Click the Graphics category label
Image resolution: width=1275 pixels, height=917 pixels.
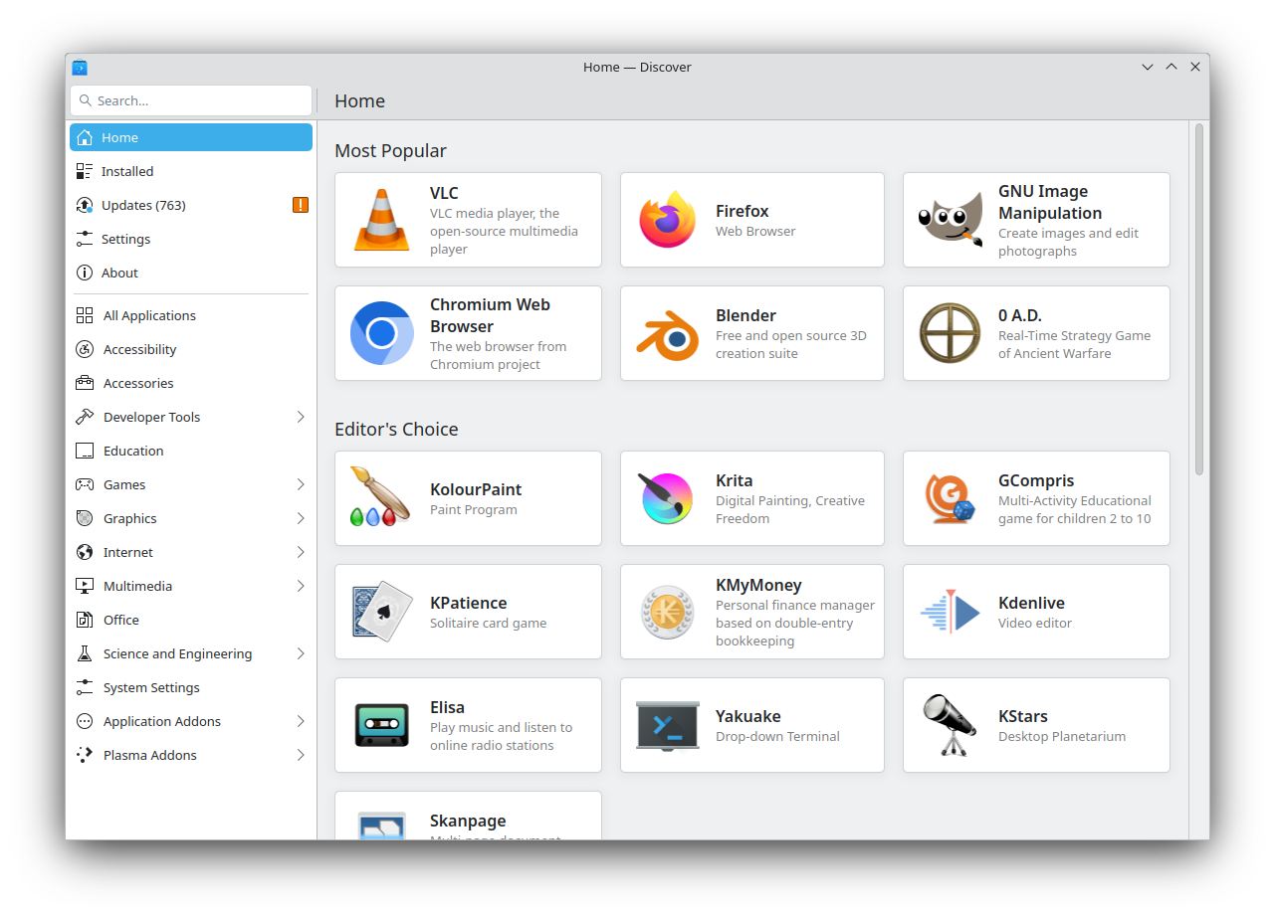(130, 518)
